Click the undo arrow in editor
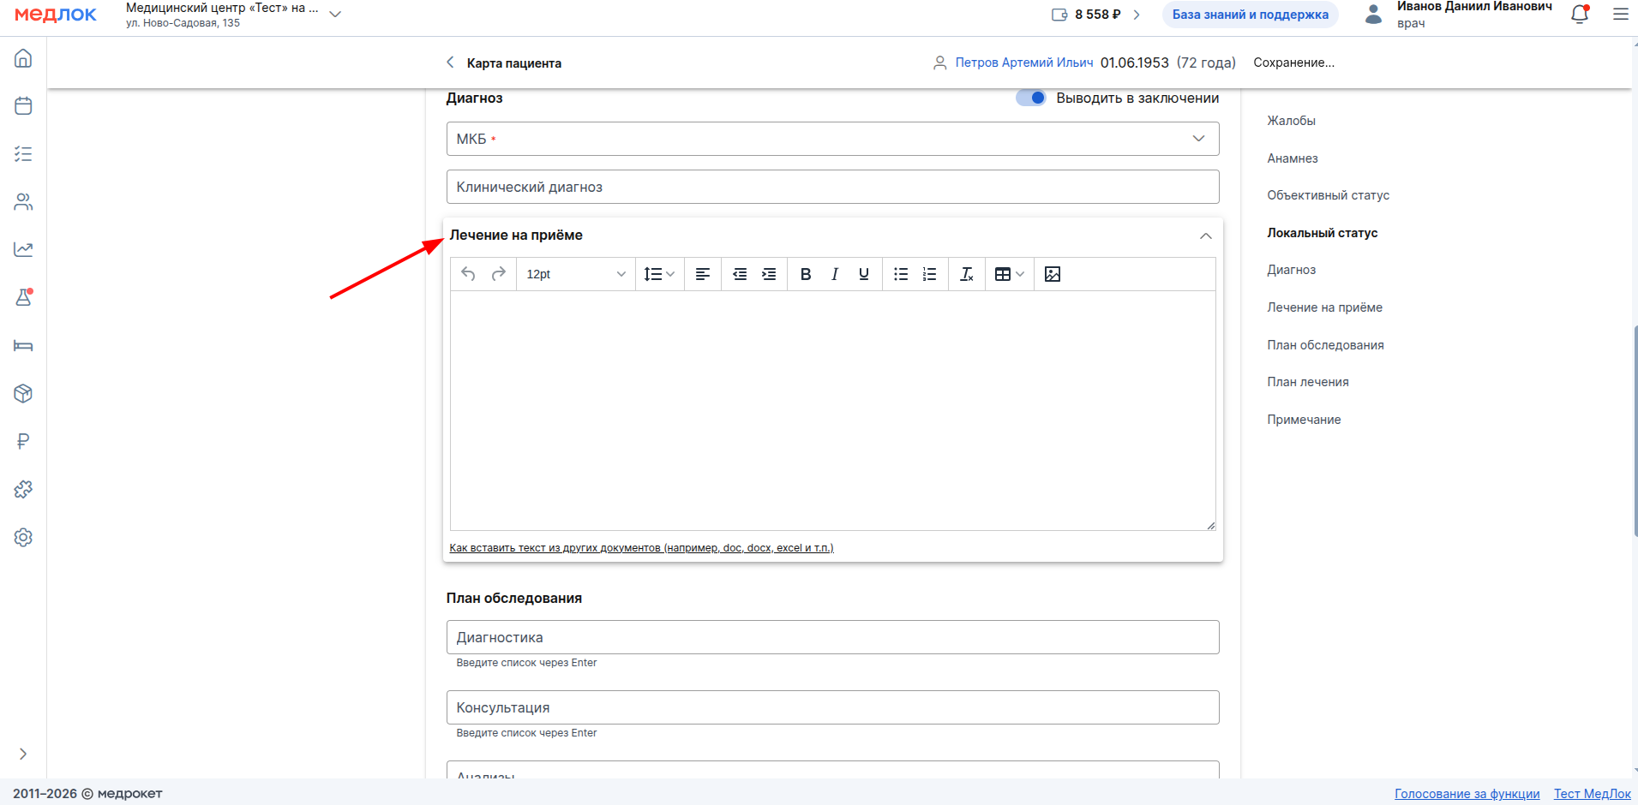1638x805 pixels. click(x=468, y=274)
